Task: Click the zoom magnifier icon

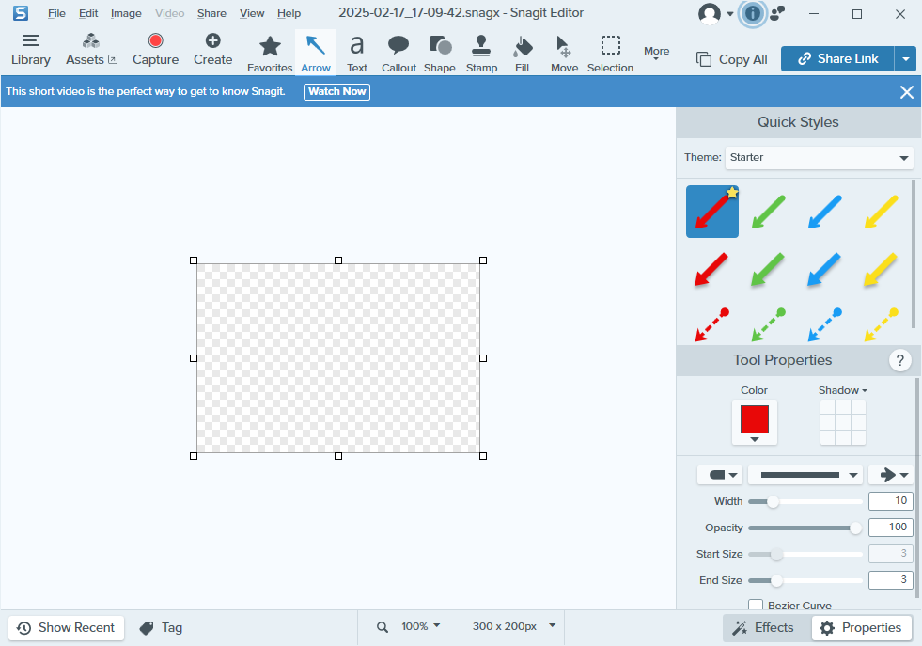Action: tap(383, 628)
